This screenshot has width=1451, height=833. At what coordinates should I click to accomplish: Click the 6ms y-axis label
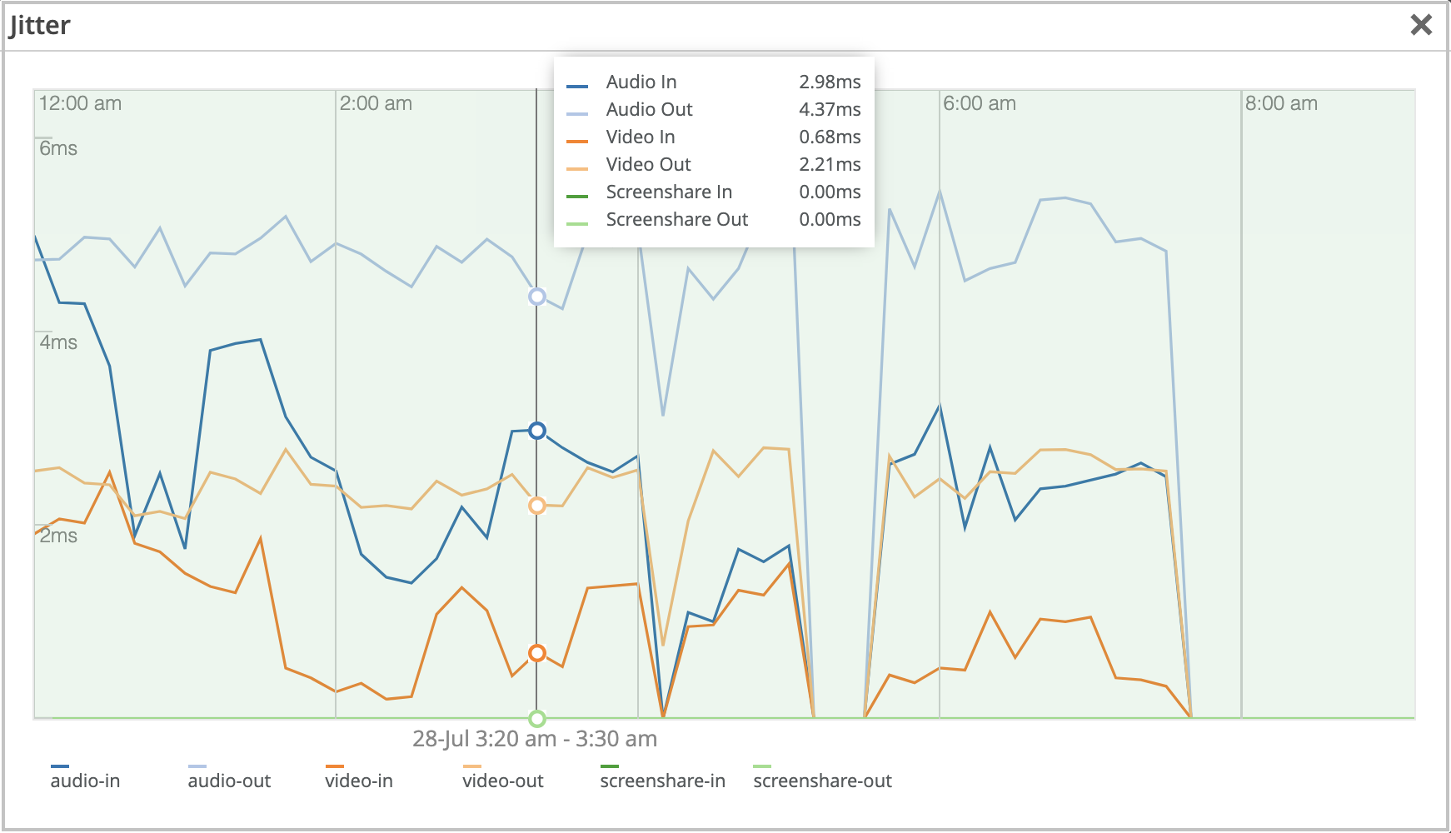58,148
